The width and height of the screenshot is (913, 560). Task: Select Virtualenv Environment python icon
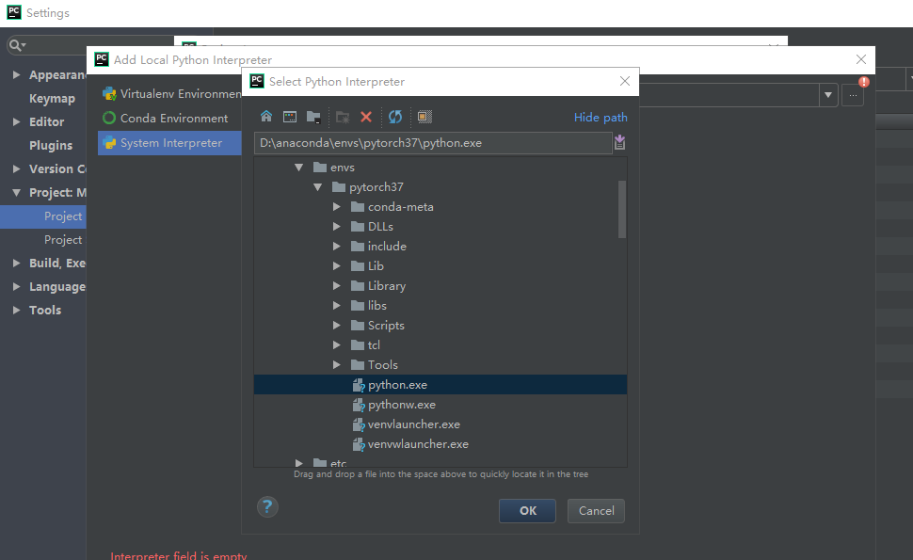tap(109, 94)
